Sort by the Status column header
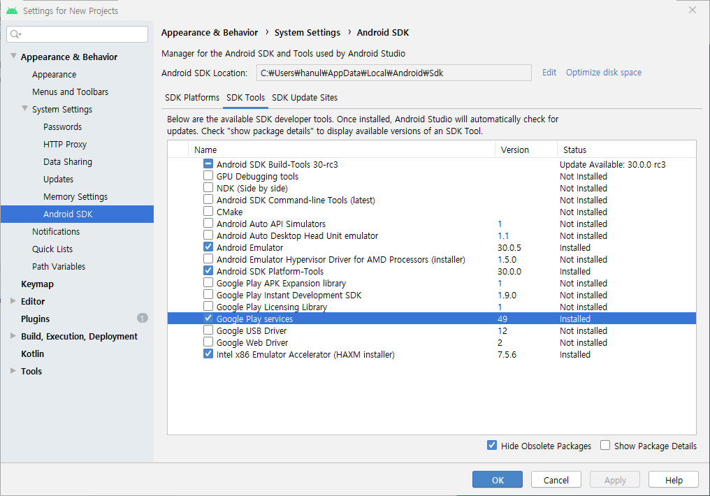The width and height of the screenshot is (710, 496). click(627, 149)
